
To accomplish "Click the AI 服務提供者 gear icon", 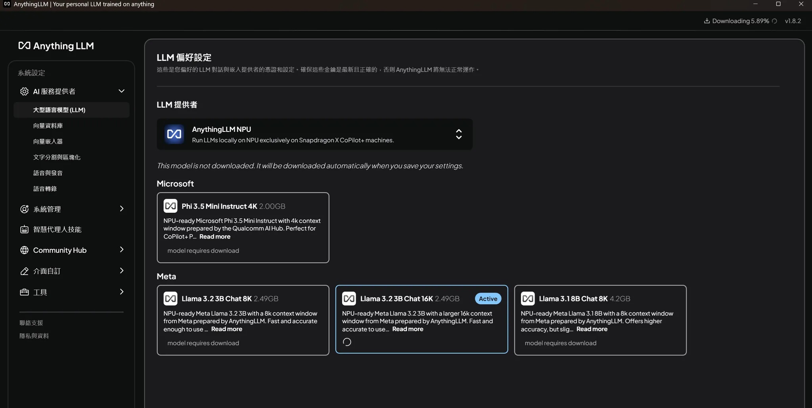I will [x=24, y=92].
